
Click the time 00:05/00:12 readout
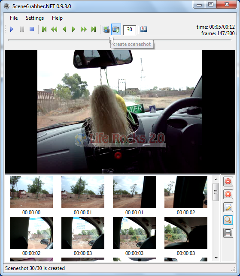tap(216, 27)
